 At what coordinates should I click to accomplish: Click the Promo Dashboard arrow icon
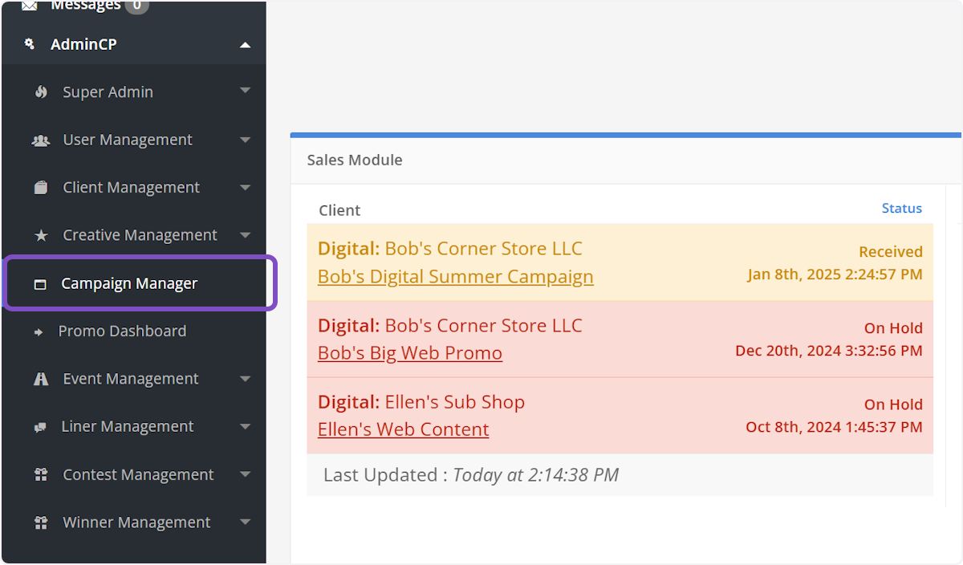tap(39, 331)
